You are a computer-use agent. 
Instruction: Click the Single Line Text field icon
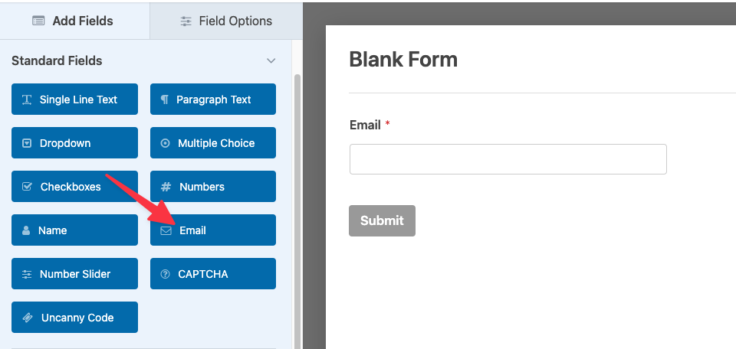point(27,99)
